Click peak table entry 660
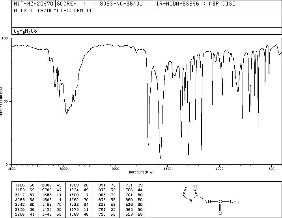Viewport: 282px width, 218px height. pyautogui.click(x=129, y=199)
